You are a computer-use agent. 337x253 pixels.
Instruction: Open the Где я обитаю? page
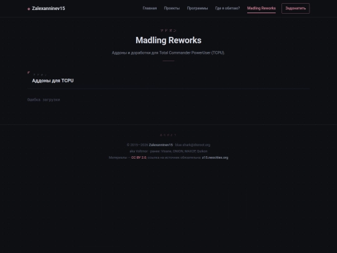tap(227, 8)
